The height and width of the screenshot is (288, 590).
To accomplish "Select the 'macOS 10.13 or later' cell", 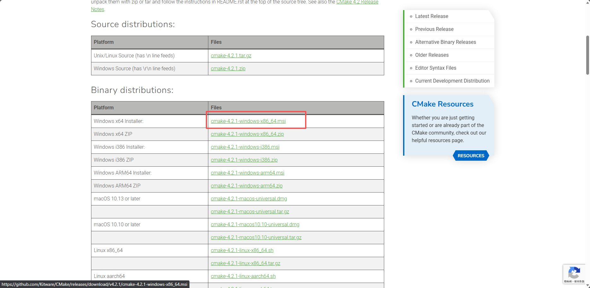I will coord(150,199).
